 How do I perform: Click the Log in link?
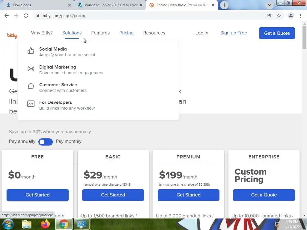(202, 33)
